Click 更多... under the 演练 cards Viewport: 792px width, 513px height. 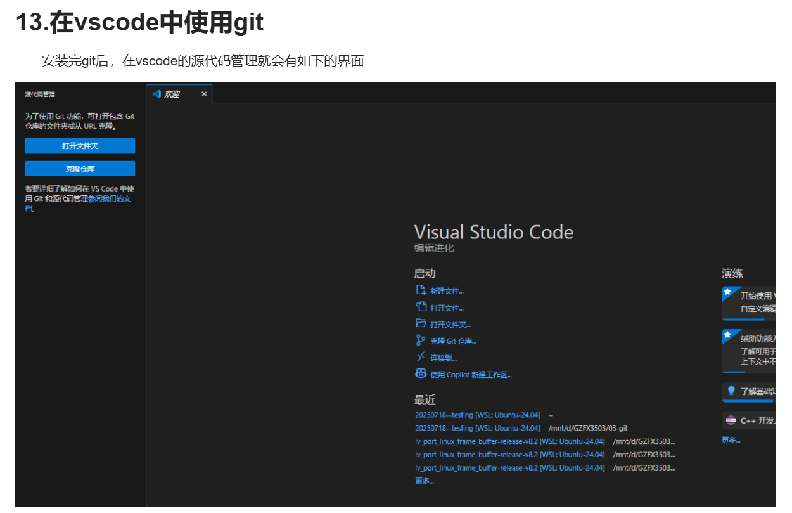pos(731,439)
